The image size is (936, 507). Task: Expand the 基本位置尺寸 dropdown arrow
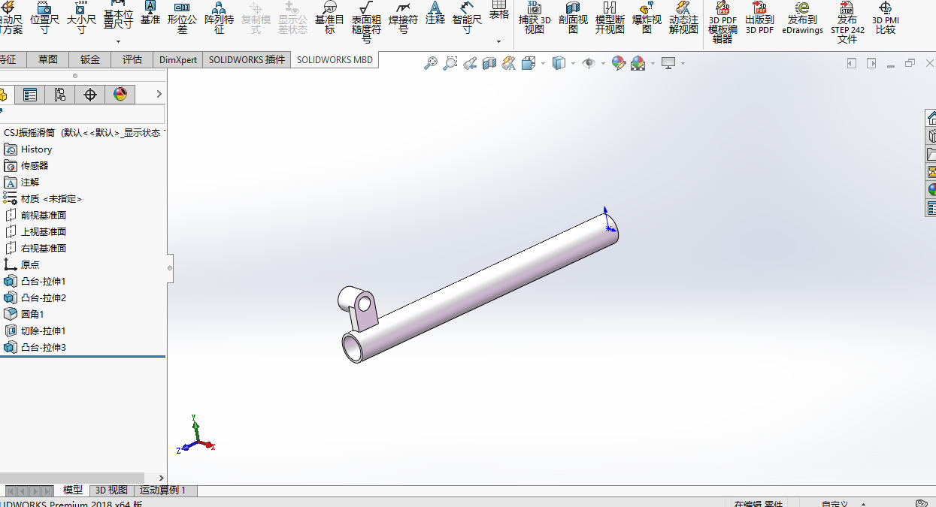tap(118, 41)
